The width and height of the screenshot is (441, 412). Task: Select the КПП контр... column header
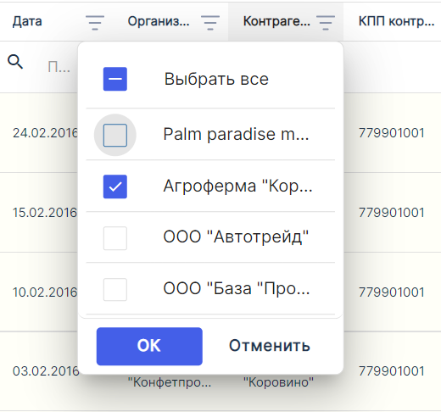(x=397, y=21)
